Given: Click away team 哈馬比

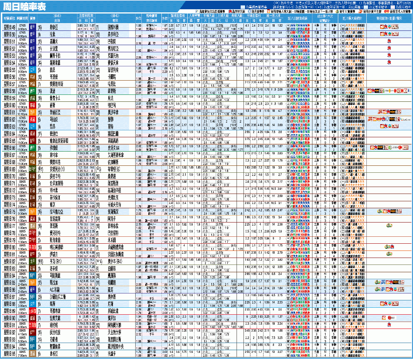Looking at the screenshot, I should point(112,84).
